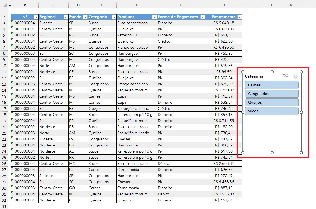Select Sucos in the Categoria slicer

[x=272, y=111]
